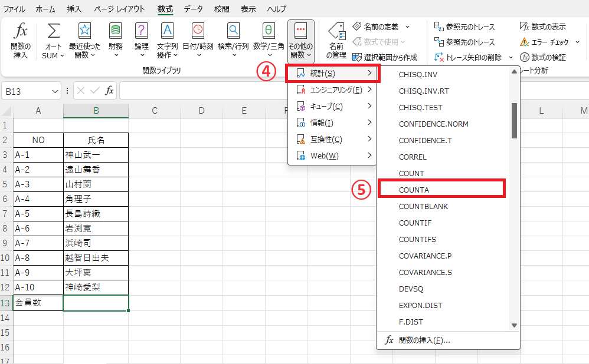Switch to the 校閲 tab
589x364 pixels.
tap(222, 9)
